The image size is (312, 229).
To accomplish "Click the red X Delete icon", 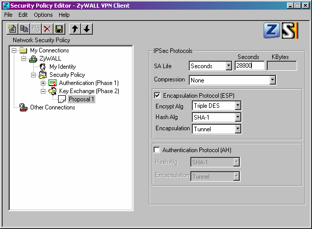I will tap(47, 29).
